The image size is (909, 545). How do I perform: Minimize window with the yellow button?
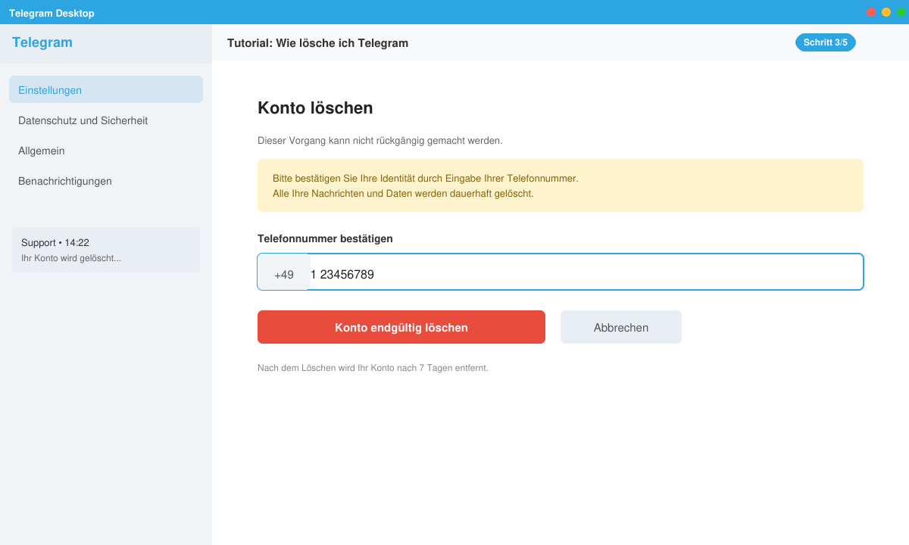tap(886, 12)
